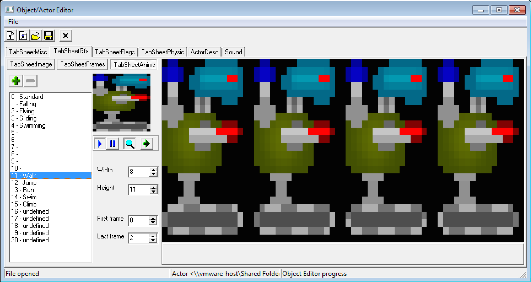The height and width of the screenshot is (282, 531).
Task: Click the small animation preview thumbnail
Action: click(121, 103)
